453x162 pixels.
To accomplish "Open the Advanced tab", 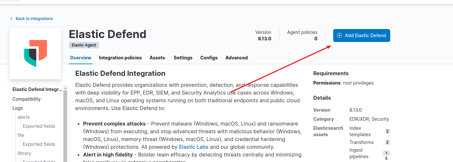I will coord(236,58).
